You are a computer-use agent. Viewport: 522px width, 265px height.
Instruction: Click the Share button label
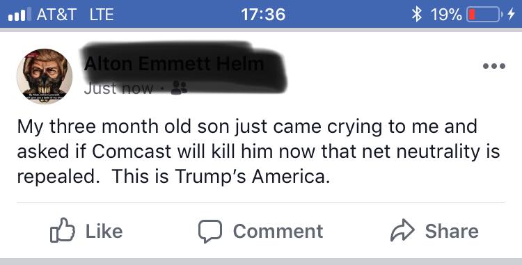coord(452,231)
